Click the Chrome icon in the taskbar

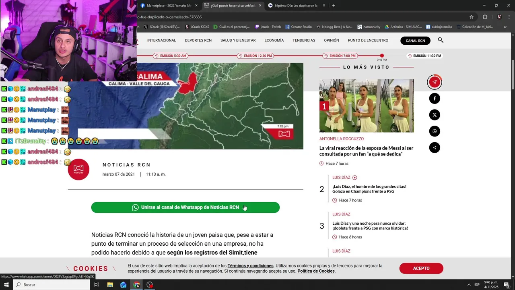click(137, 285)
